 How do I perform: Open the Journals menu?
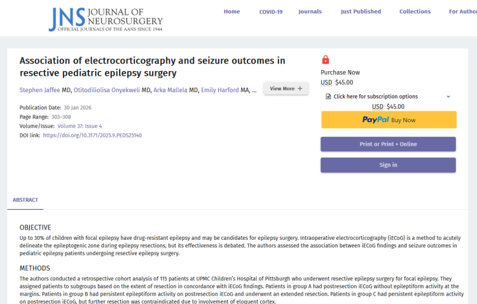click(x=310, y=11)
